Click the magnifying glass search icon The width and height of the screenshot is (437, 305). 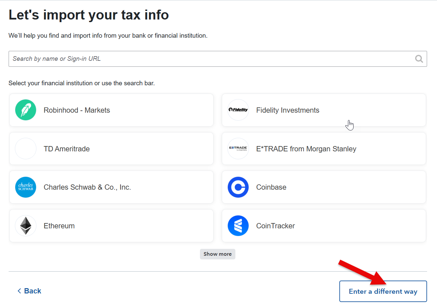[x=419, y=59]
